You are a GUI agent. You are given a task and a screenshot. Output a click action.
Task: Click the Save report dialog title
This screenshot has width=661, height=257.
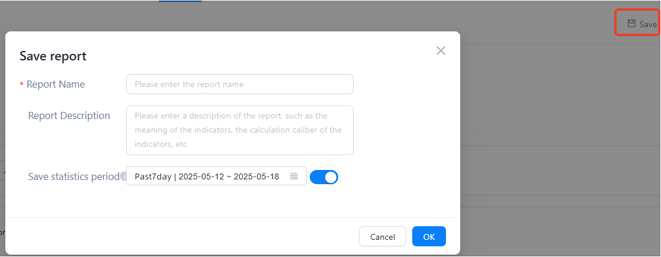pyautogui.click(x=53, y=56)
